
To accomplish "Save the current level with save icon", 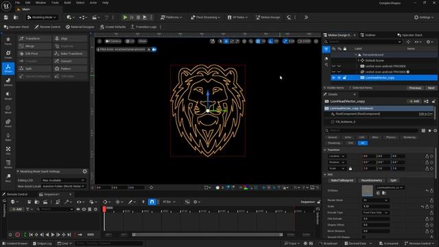I will click(x=6, y=17).
